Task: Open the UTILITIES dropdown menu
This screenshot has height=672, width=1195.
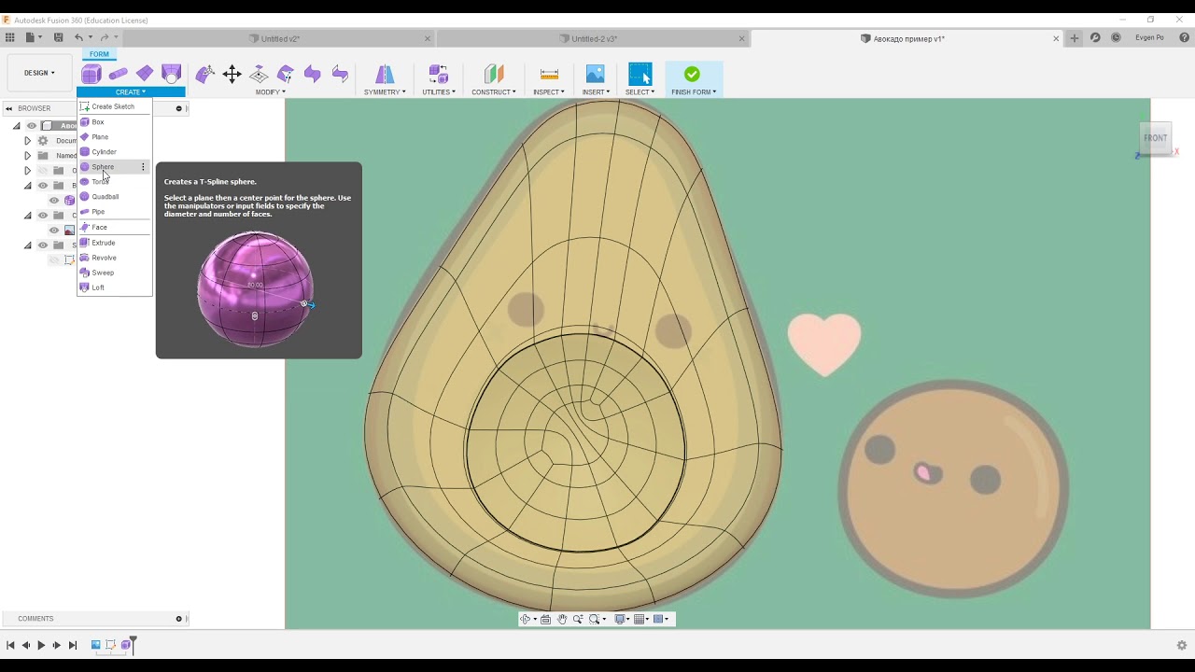Action: [x=439, y=92]
